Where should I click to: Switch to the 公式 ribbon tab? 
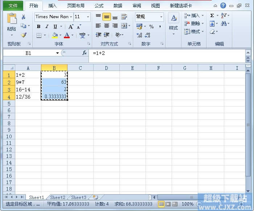click(x=99, y=6)
